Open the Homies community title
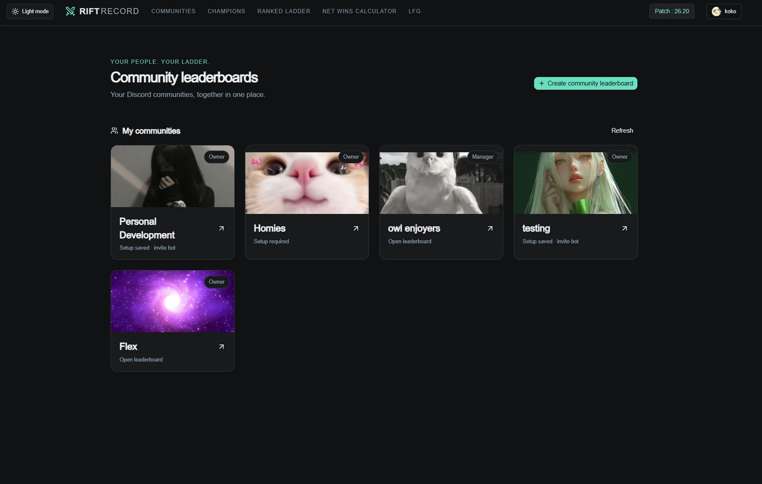This screenshot has width=762, height=484. coord(270,229)
